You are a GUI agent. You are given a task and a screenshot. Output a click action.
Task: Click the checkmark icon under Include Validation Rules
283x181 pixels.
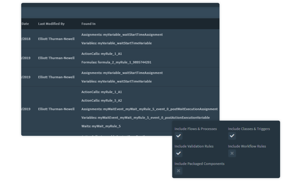pos(178,153)
